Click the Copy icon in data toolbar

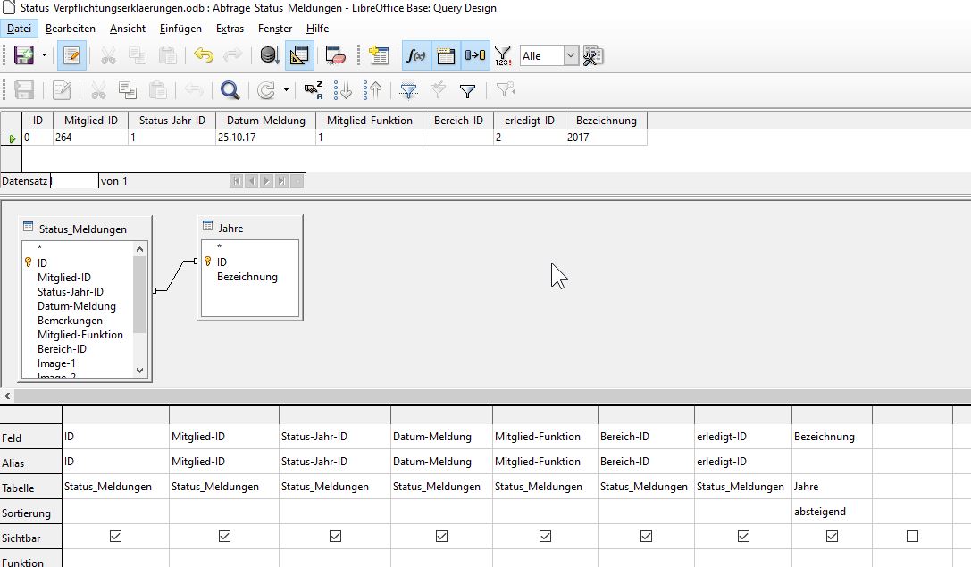(128, 90)
